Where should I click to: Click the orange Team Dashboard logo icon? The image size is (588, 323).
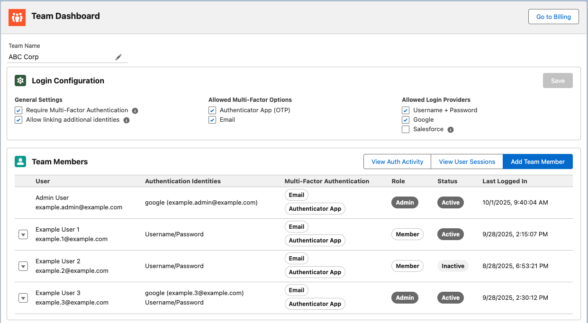pyautogui.click(x=17, y=18)
